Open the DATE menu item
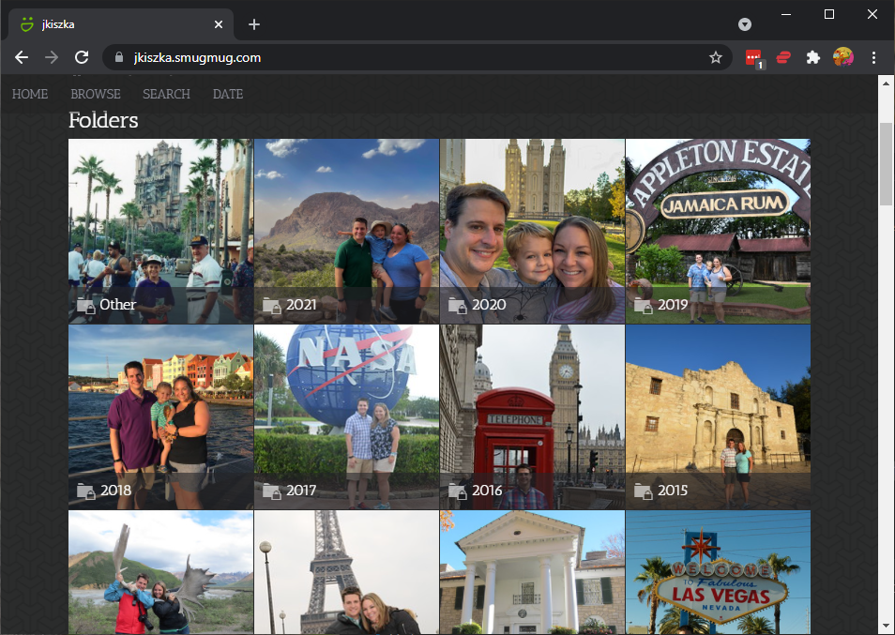This screenshot has width=895, height=635. click(x=228, y=94)
